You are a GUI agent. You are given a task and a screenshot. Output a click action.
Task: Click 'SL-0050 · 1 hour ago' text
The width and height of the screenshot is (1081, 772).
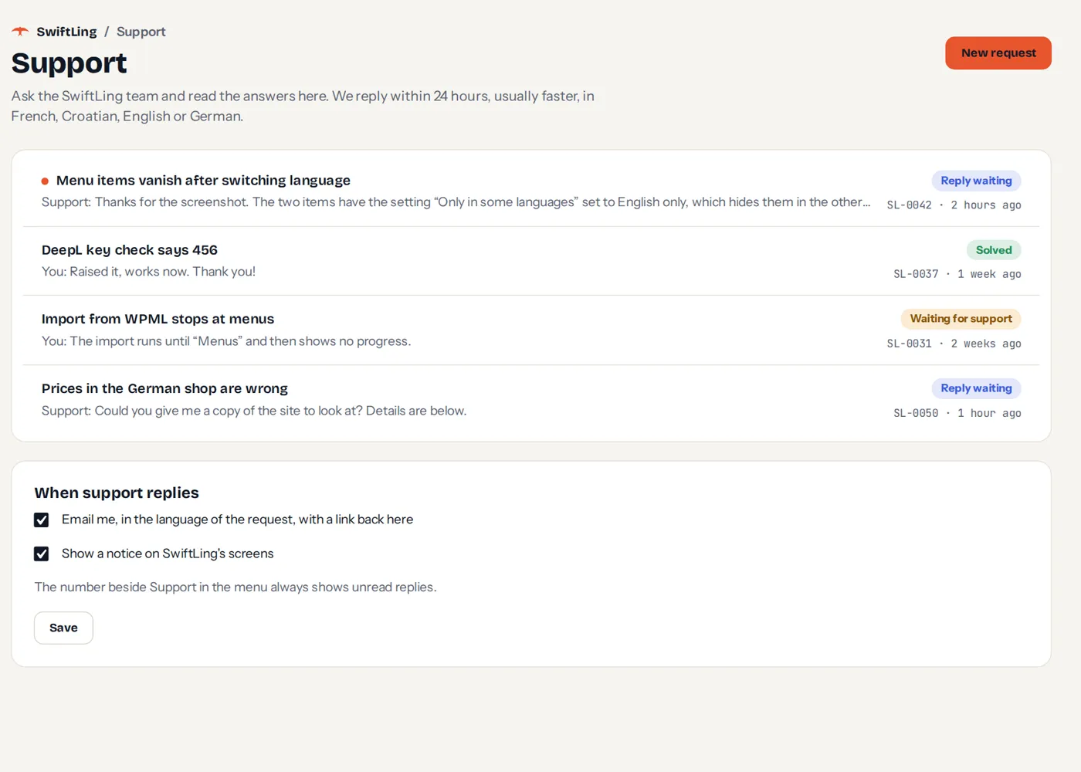tap(957, 413)
